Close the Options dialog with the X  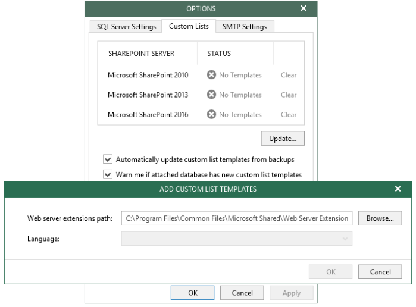coord(304,8)
